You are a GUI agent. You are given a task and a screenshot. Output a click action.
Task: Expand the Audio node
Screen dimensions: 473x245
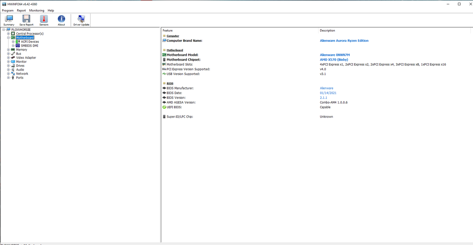coord(8,69)
